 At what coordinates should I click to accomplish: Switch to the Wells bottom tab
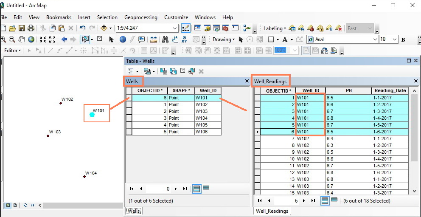(134, 211)
